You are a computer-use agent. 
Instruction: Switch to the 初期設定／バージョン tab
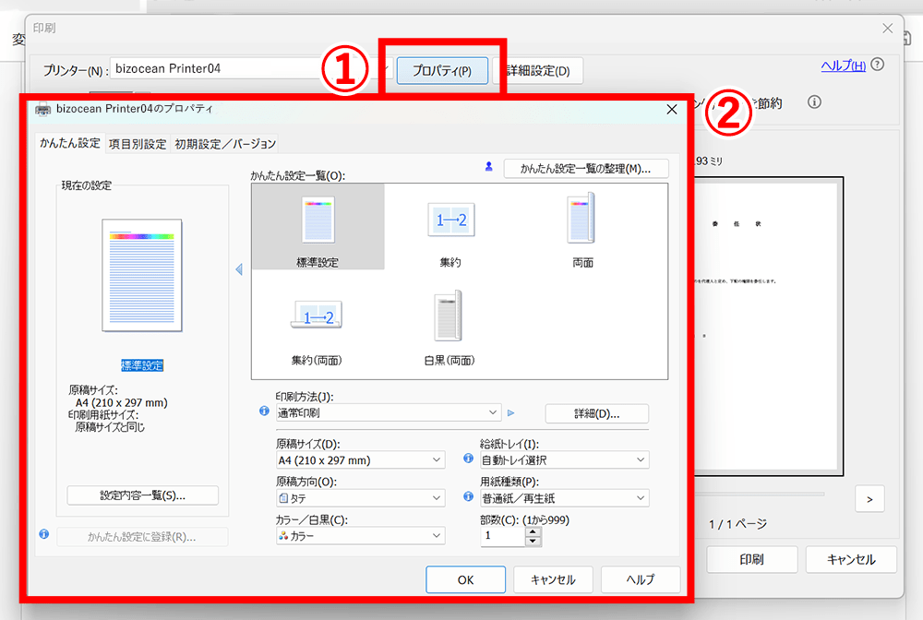[x=225, y=144]
